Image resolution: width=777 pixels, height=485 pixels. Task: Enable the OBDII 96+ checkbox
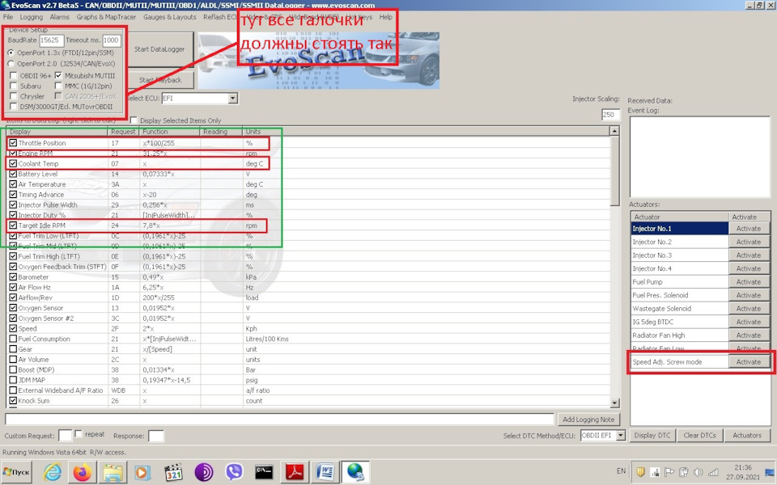(x=14, y=76)
